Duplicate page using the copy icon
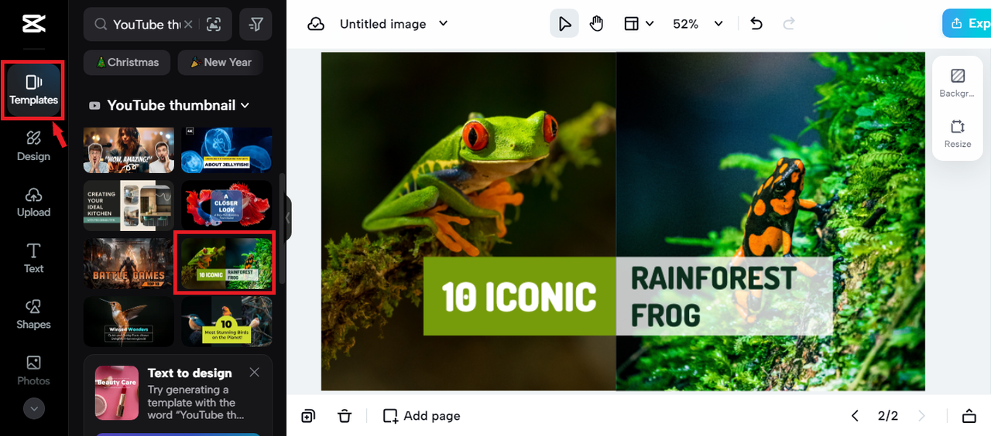The image size is (991, 436). (x=308, y=416)
